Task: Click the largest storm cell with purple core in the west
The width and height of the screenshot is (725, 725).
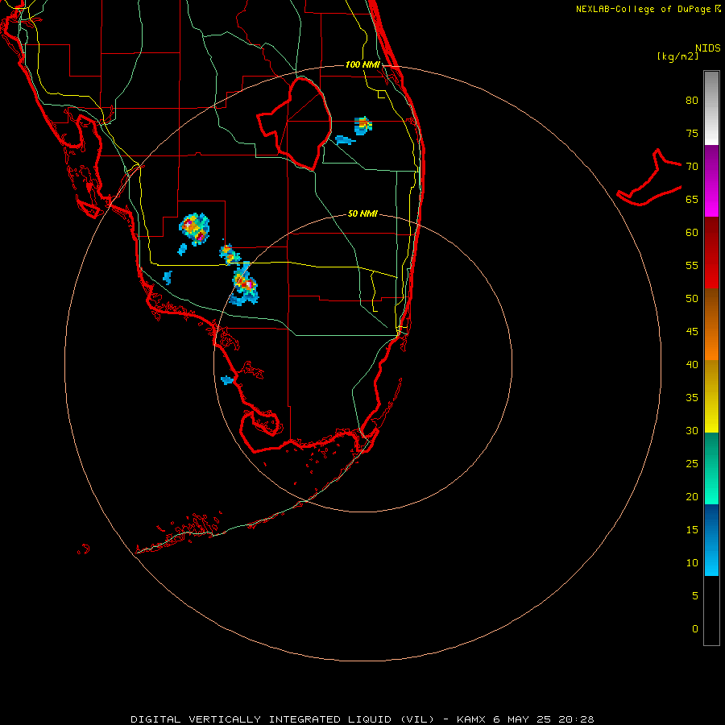Action: tap(194, 229)
